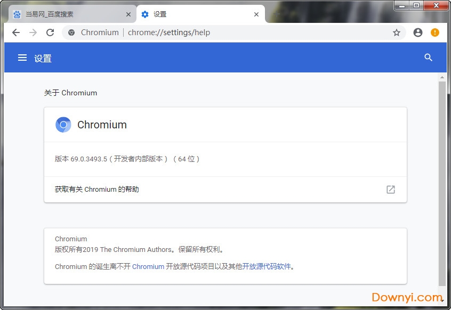This screenshot has width=451, height=310.
Task: Click the 版权所有2019 The Chromium Authors text
Action: (139, 249)
